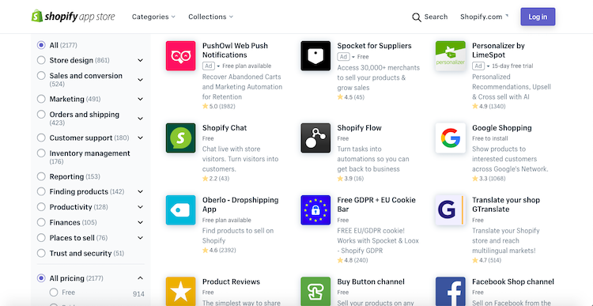Screen dimensions: 593x306
Task: Open the Spocket for Suppliers title link
Action: click(374, 46)
